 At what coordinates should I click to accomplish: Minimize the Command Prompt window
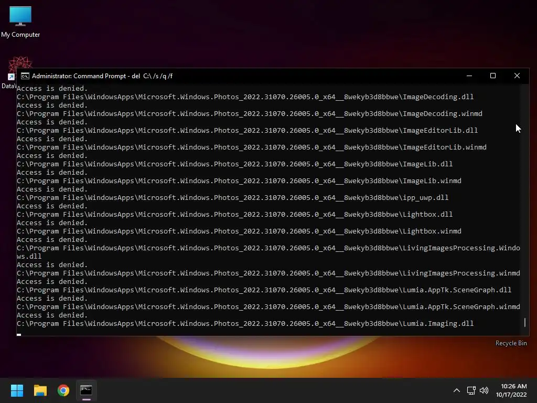click(x=469, y=76)
